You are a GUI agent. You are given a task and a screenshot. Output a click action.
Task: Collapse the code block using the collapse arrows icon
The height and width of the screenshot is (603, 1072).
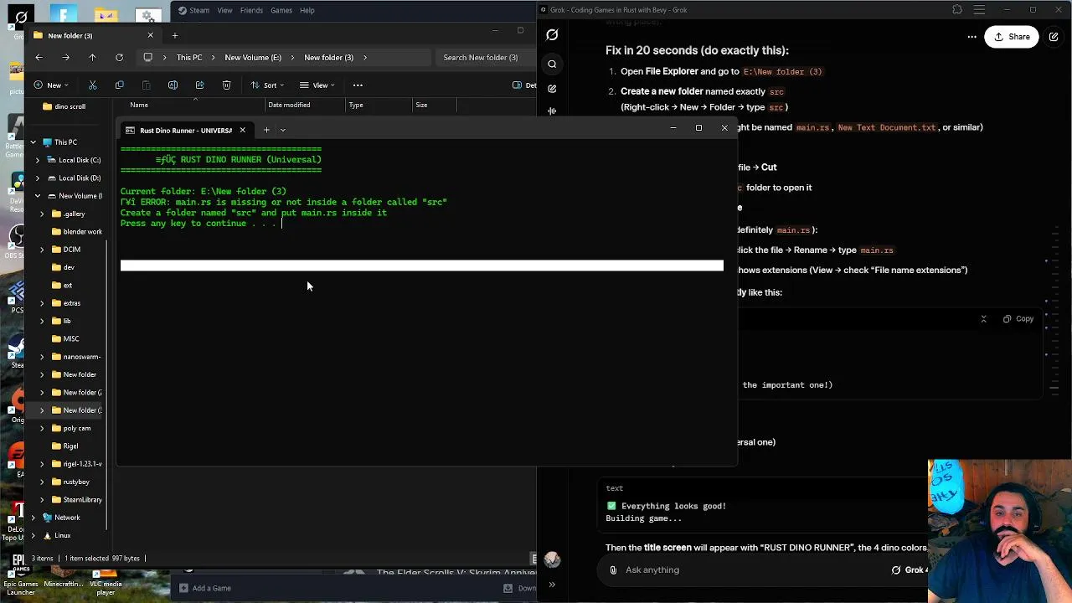983,319
